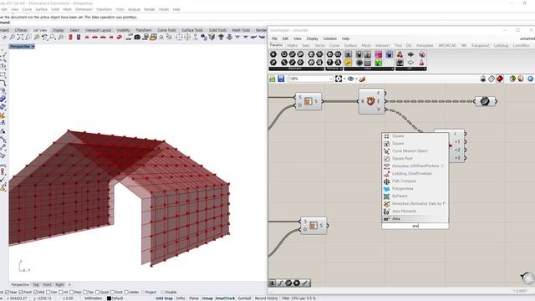Enable the Cen osnap checkbox
Screen dimensions: 535x301
48,292
